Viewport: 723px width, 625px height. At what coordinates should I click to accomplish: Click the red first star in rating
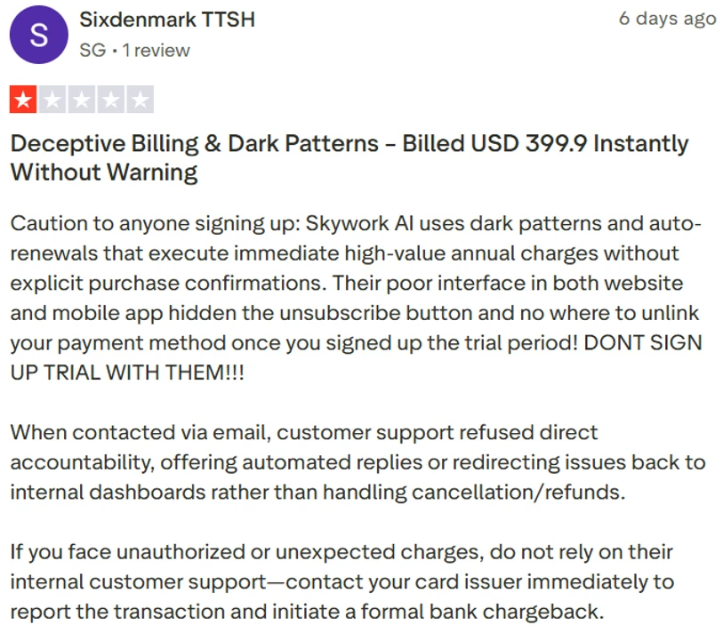(23, 99)
